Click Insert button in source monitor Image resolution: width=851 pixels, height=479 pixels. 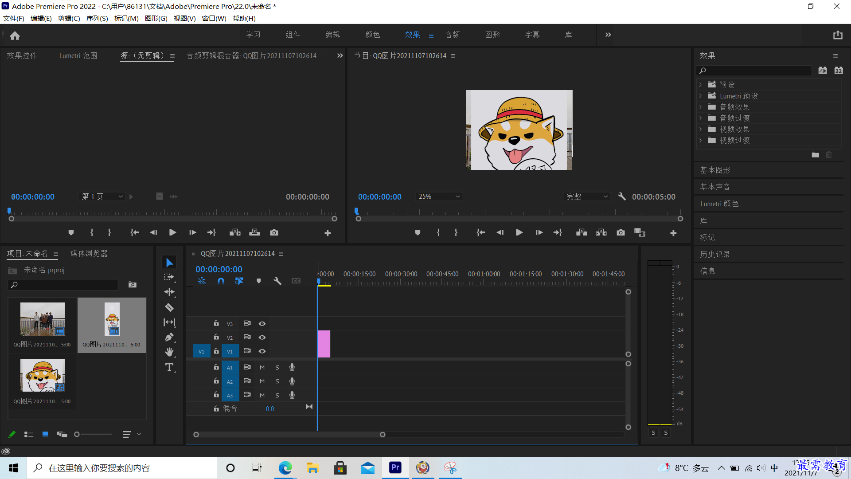(x=235, y=232)
